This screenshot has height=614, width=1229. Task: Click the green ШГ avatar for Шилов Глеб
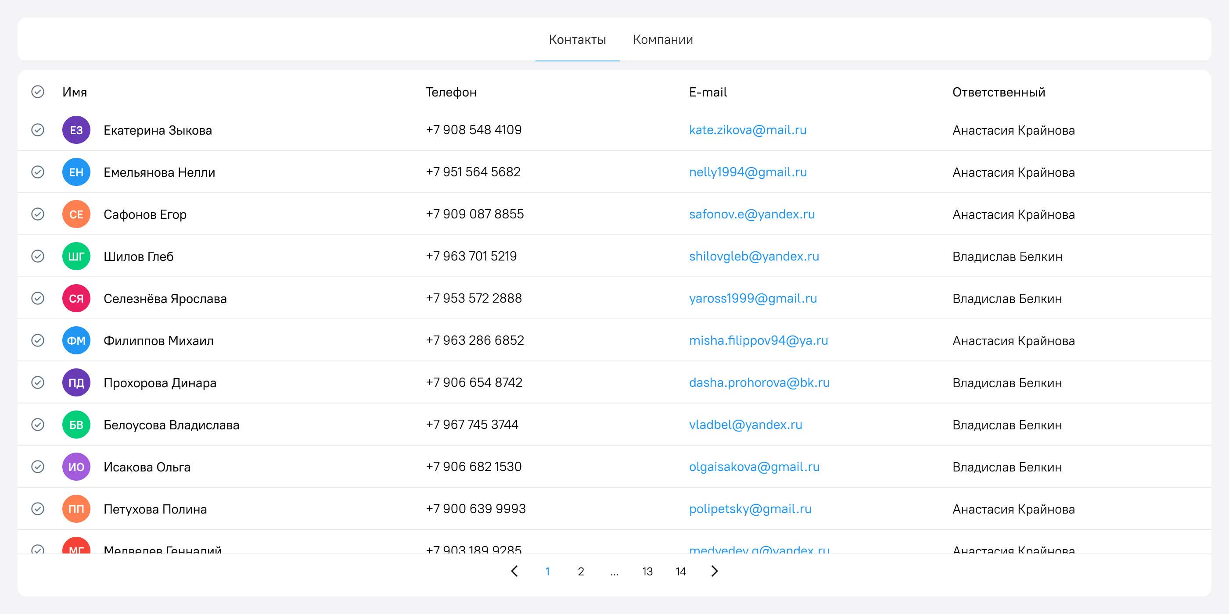point(76,256)
